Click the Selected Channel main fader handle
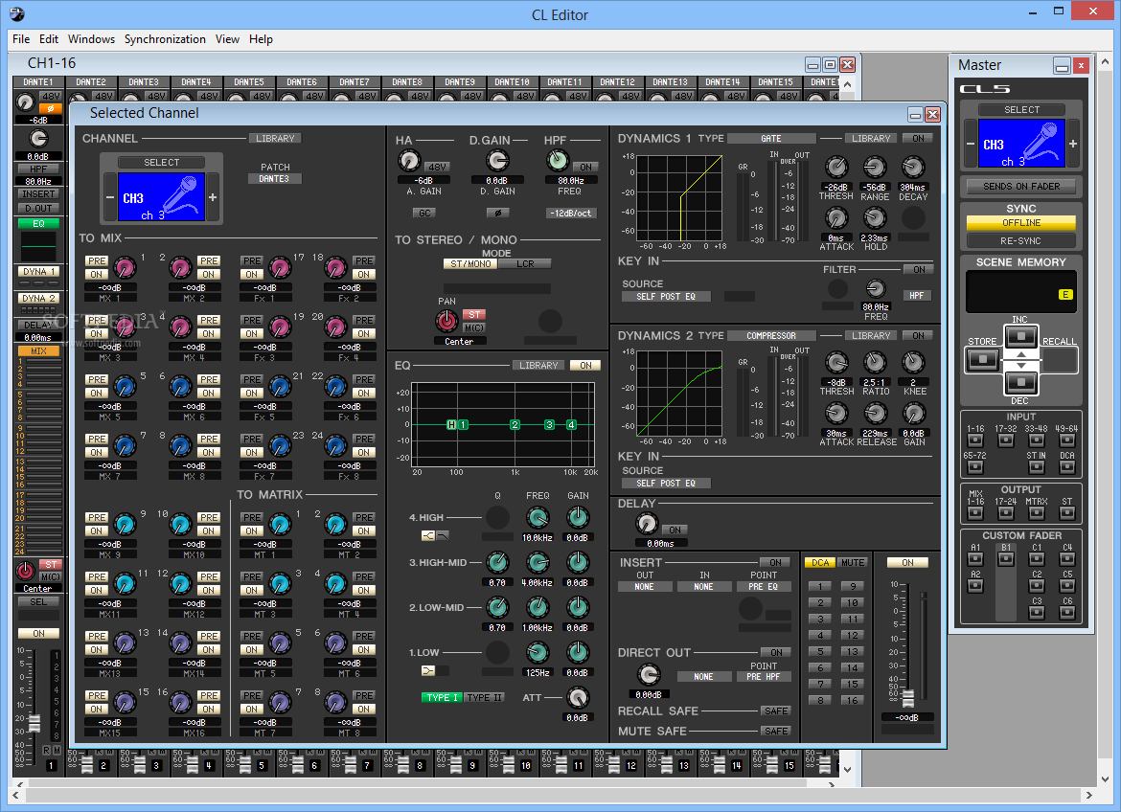 point(908,698)
